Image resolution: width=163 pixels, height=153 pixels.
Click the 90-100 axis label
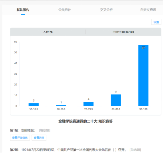143,109
